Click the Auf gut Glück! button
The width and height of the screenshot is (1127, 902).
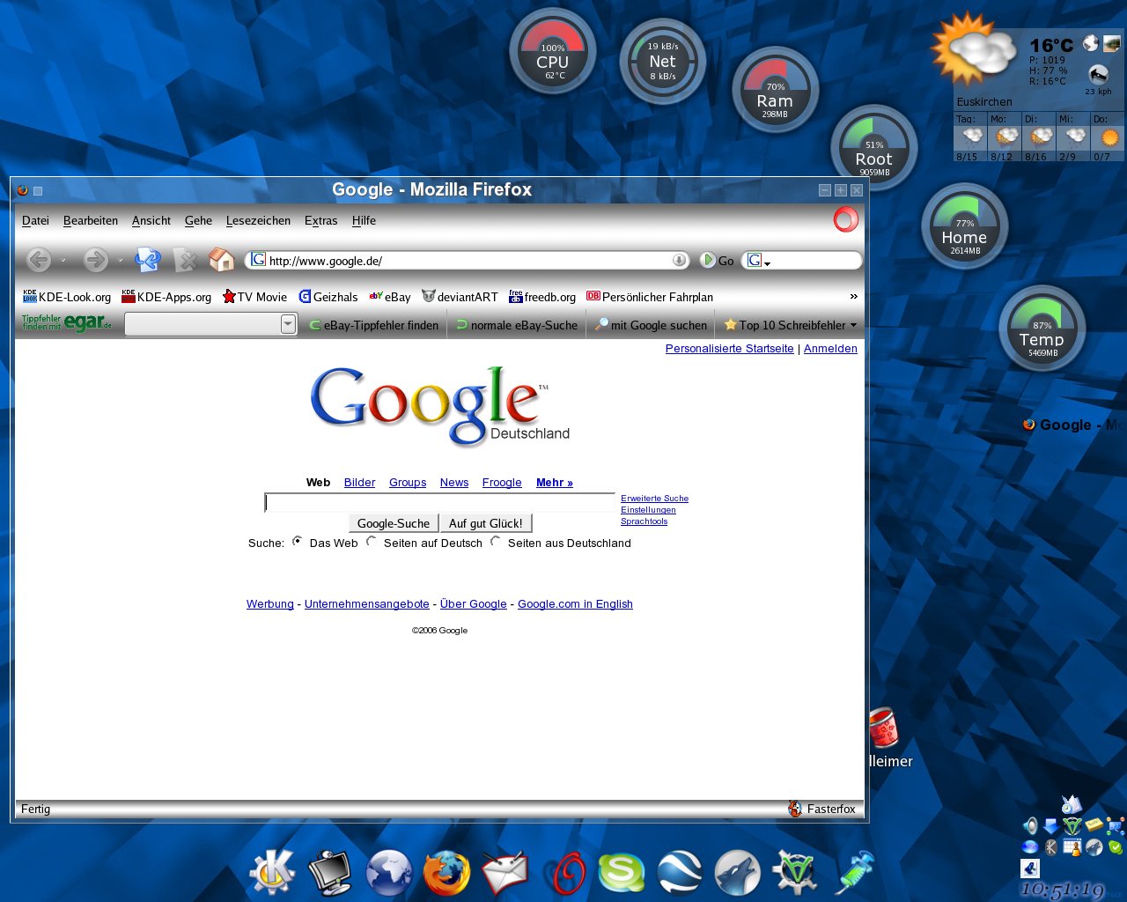click(486, 523)
